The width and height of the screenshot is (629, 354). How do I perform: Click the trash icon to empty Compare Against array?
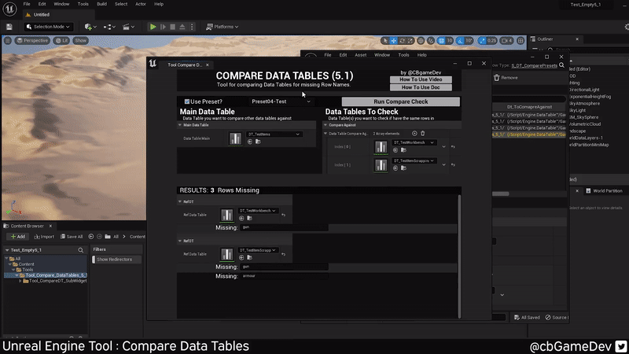(x=423, y=134)
